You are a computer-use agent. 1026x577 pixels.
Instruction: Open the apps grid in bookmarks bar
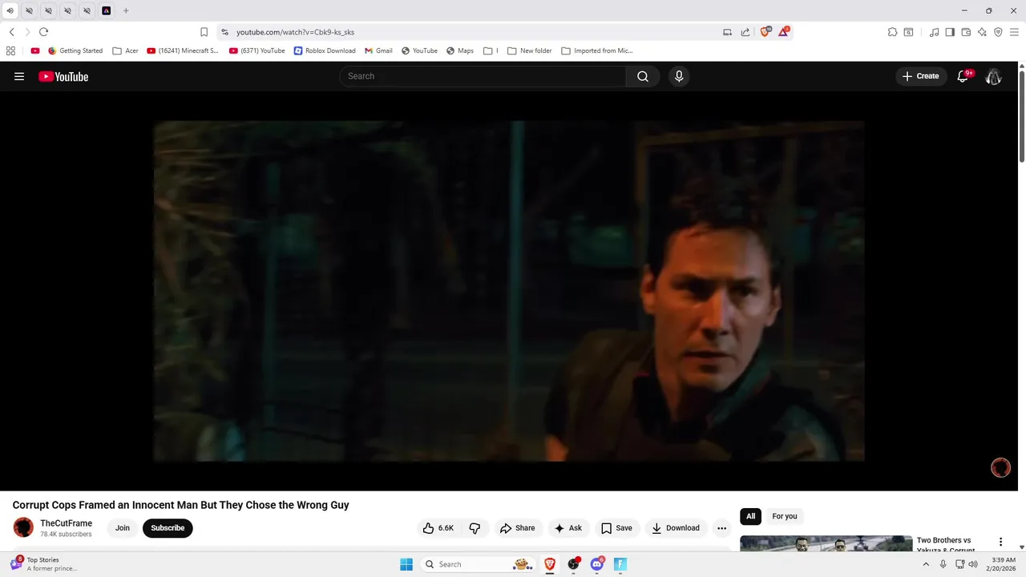10,50
